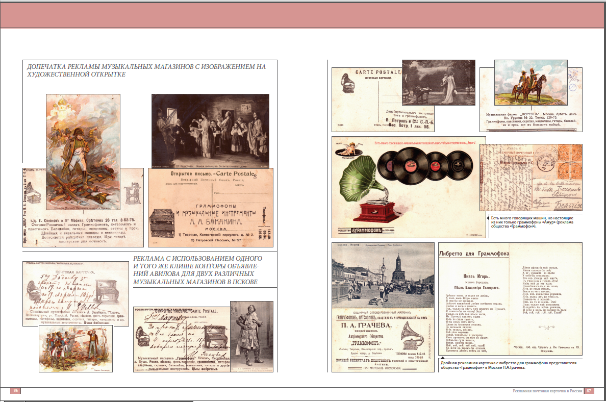This screenshot has width=606, height=402.
Task: Click the 'П. А. ГРАЧЕВА' advertisement text
Action: tap(366, 325)
